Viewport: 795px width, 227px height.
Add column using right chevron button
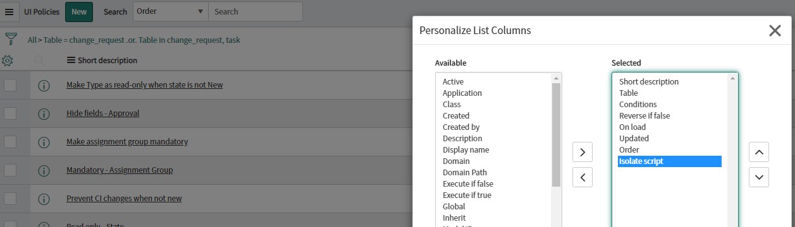click(x=582, y=152)
